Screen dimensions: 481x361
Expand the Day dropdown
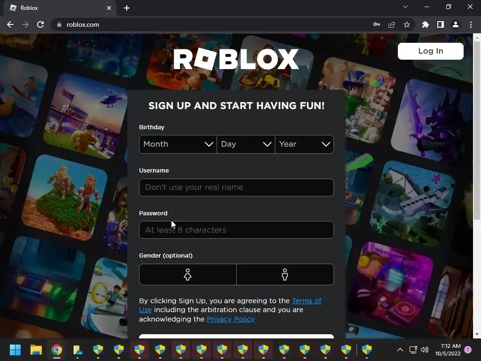[246, 144]
